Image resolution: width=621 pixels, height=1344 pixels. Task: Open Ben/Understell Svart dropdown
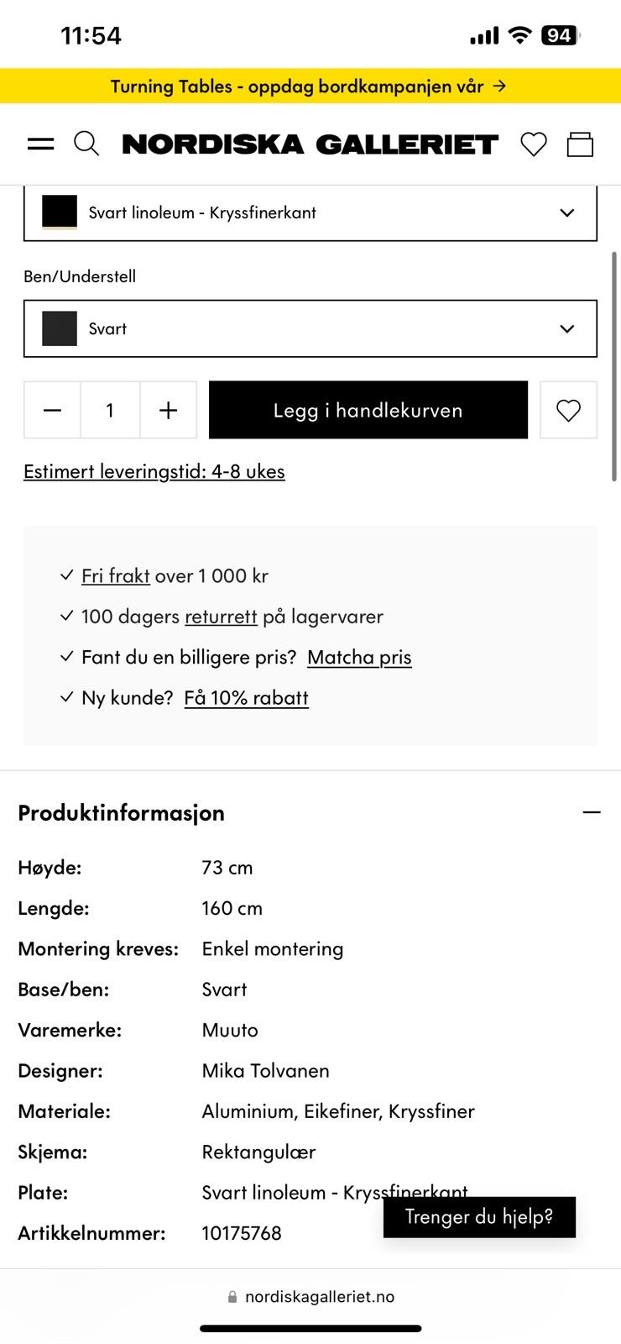click(310, 328)
